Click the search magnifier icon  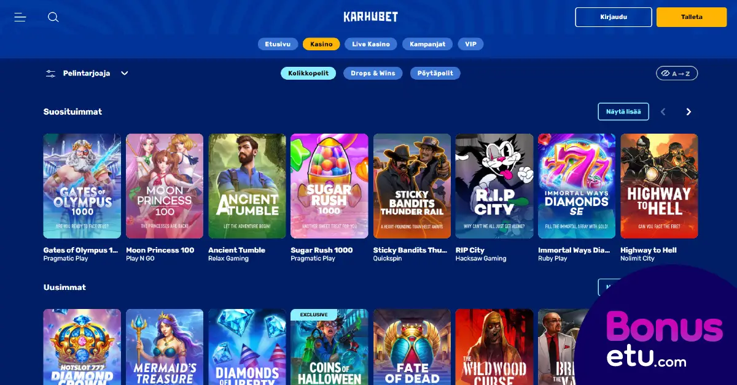click(x=53, y=17)
